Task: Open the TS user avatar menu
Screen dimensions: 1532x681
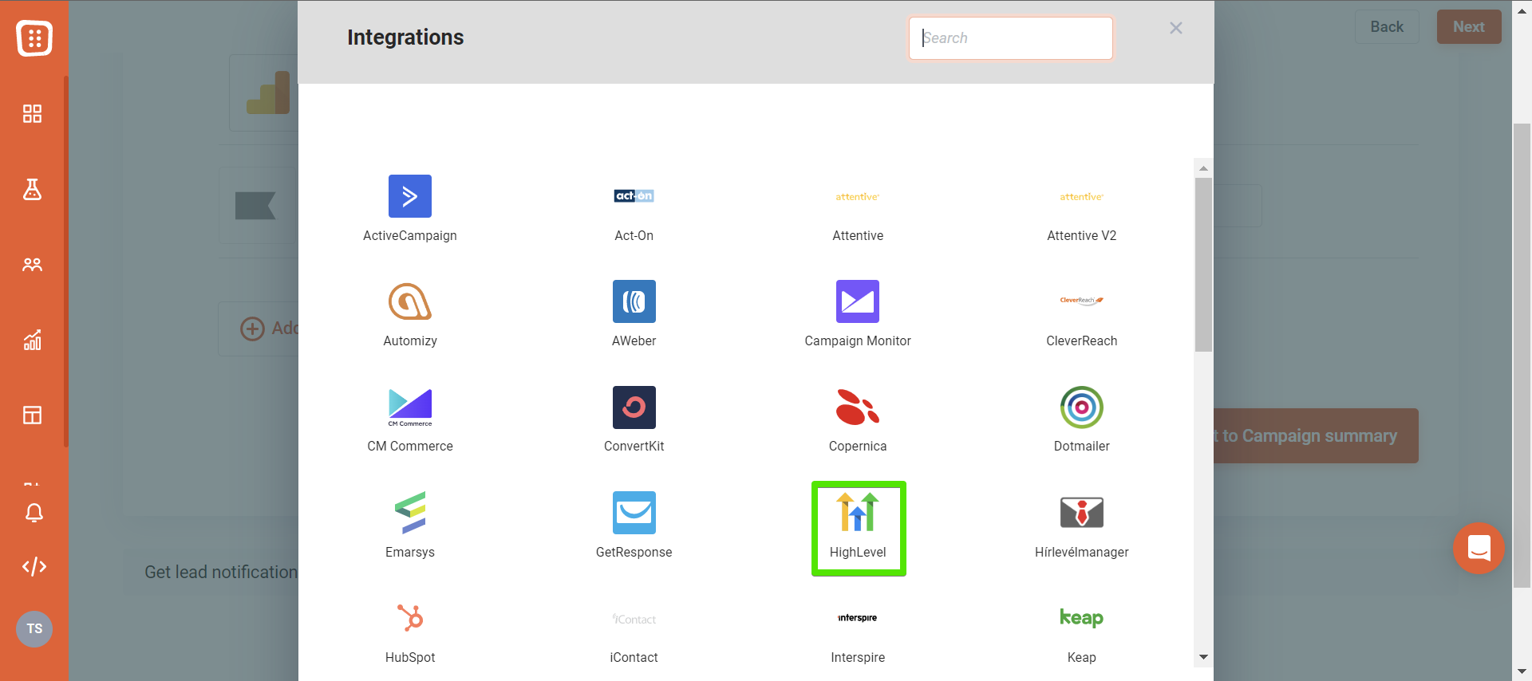Action: coord(34,629)
